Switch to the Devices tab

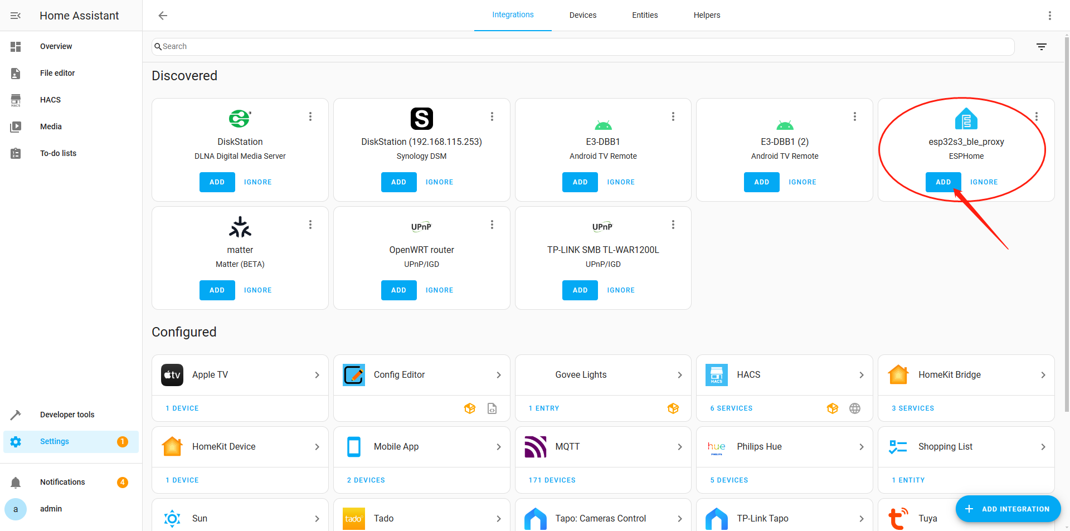pos(582,15)
